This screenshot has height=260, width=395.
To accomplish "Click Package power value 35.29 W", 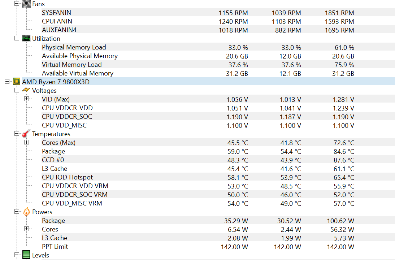I will point(236,221).
